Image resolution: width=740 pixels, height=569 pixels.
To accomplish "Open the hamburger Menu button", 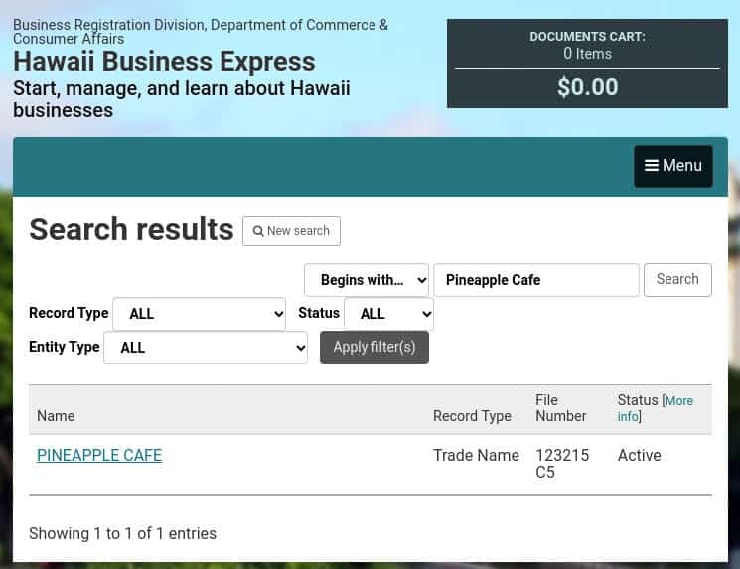I will coord(672,166).
